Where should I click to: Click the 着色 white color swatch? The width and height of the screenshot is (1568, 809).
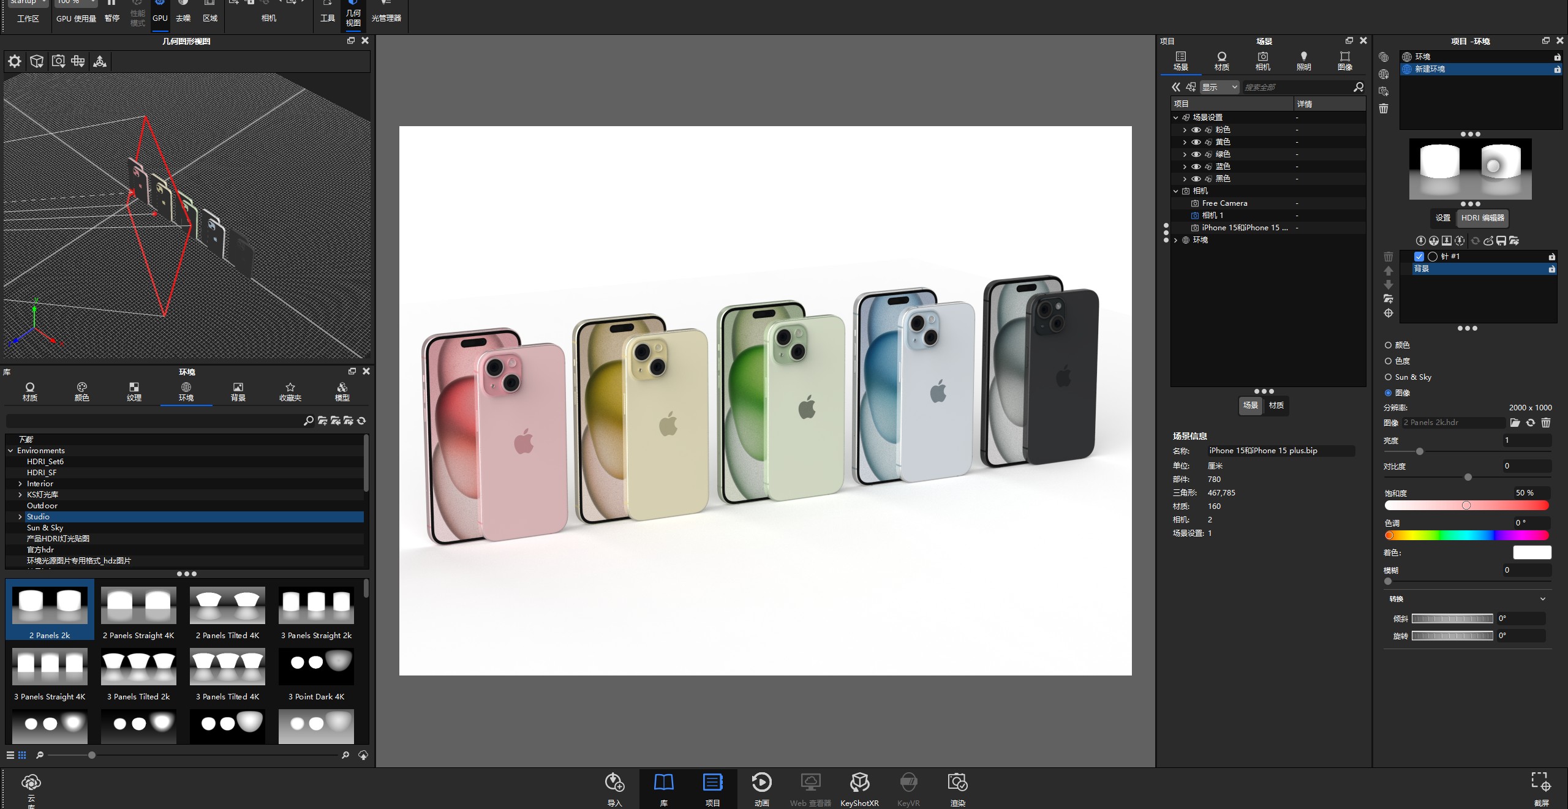click(x=1532, y=552)
